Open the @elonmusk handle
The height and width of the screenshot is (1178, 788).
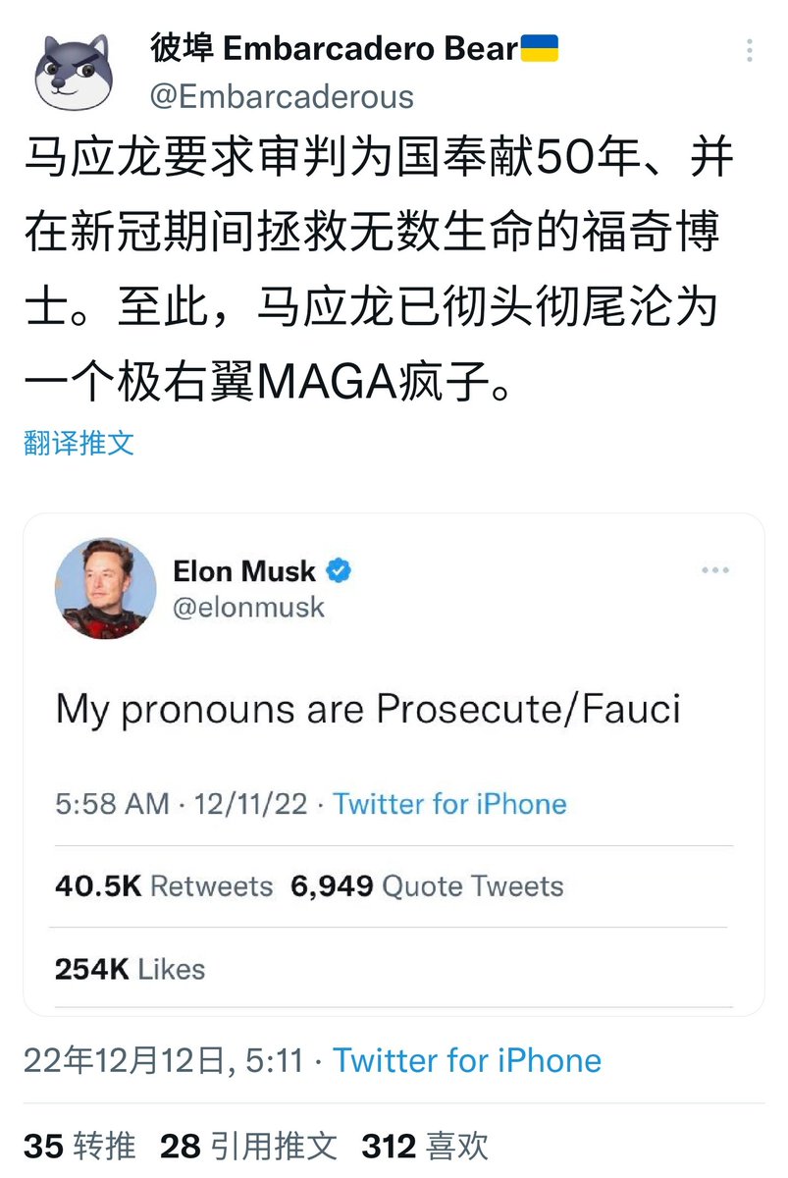[x=248, y=607]
